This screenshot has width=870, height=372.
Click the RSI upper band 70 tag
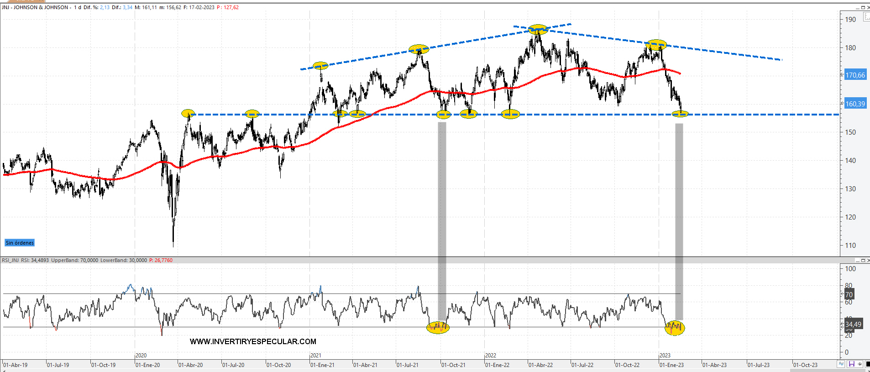(849, 294)
